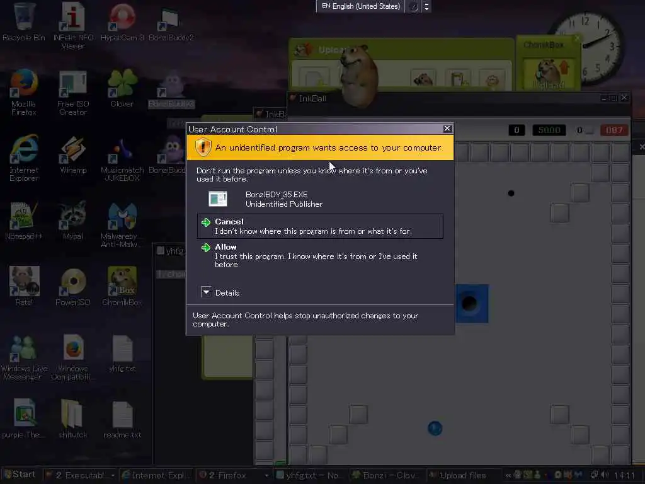The image size is (645, 484).
Task: Open the EN English language selector
Action: click(361, 6)
